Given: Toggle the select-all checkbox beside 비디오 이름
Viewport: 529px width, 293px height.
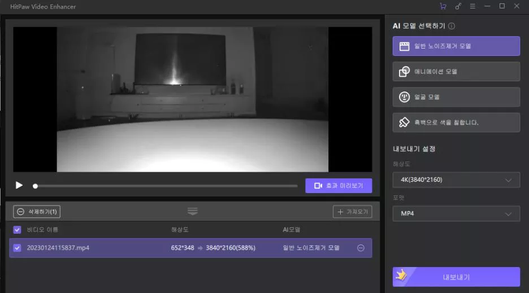Looking at the screenshot, I should pos(17,230).
